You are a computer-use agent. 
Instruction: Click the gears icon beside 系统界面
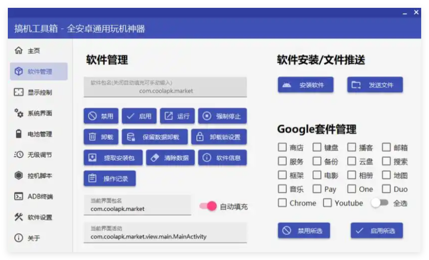(19, 113)
